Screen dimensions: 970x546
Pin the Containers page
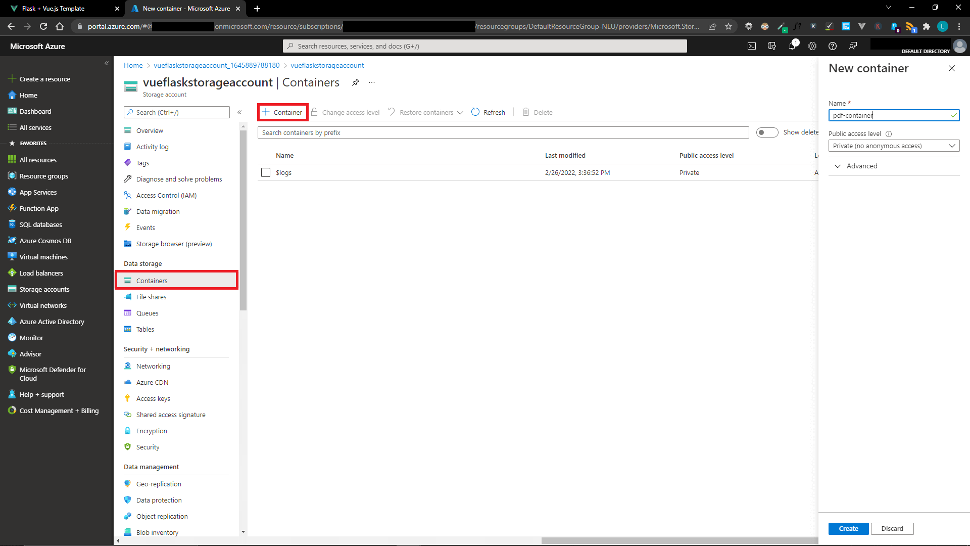(356, 82)
